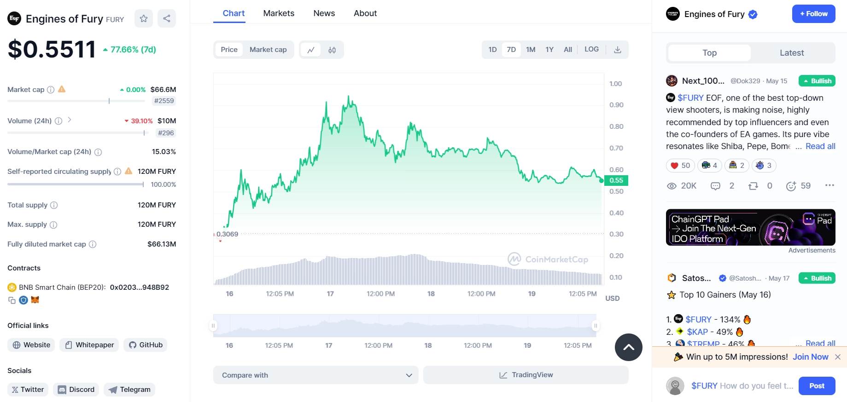This screenshot has height=402, width=847.
Task: Open the GitHub link
Action: click(x=146, y=345)
